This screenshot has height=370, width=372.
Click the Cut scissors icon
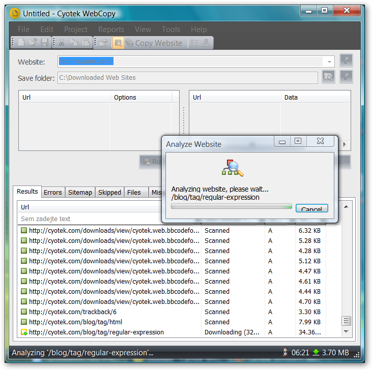tap(62, 43)
